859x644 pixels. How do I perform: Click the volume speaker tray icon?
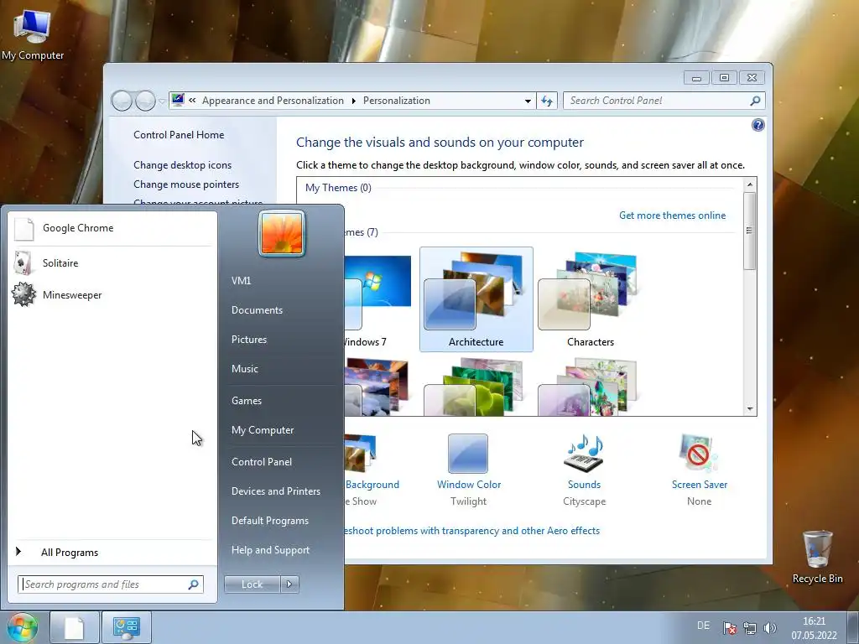pyautogui.click(x=770, y=627)
